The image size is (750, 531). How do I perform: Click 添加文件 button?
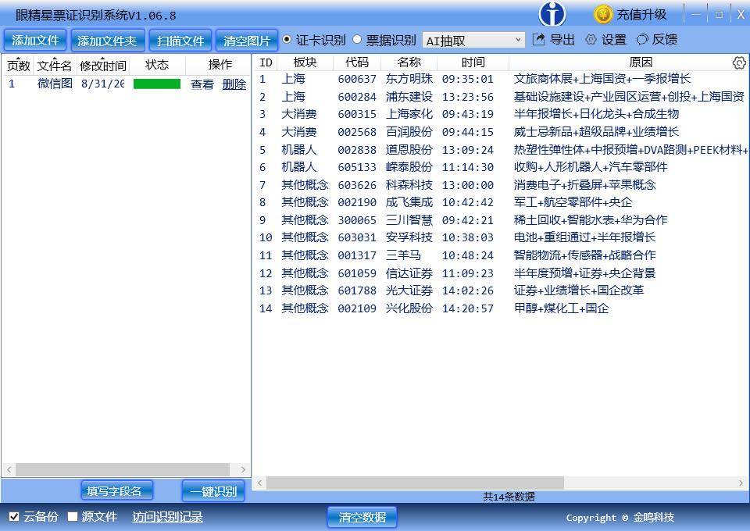35,41
